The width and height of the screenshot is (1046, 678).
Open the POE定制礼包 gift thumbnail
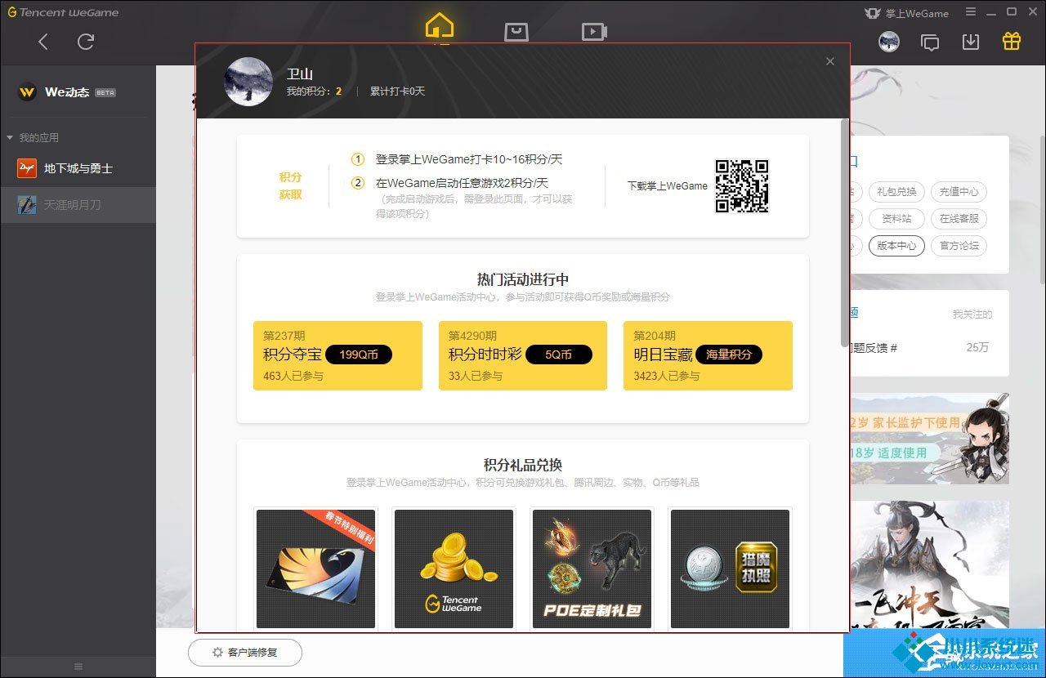[592, 569]
